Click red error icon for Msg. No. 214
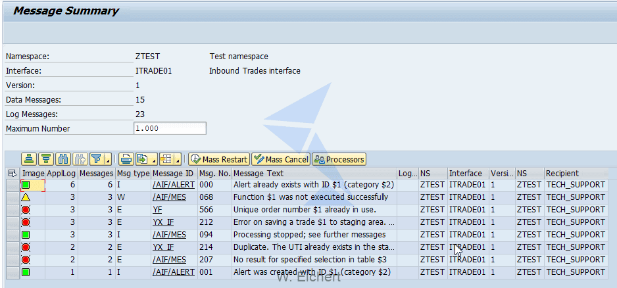617x288 pixels. pos(26,247)
